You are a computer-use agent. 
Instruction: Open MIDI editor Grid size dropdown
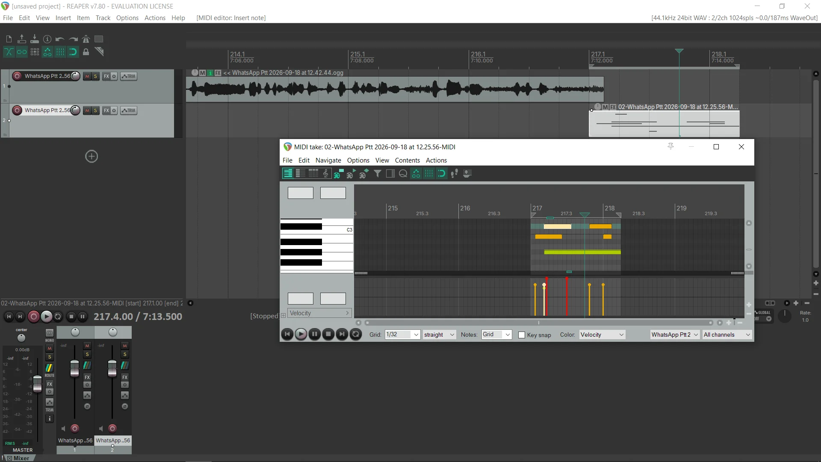point(402,335)
